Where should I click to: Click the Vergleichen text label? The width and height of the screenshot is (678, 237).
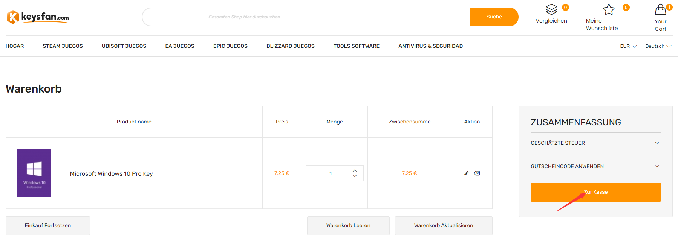[551, 21]
